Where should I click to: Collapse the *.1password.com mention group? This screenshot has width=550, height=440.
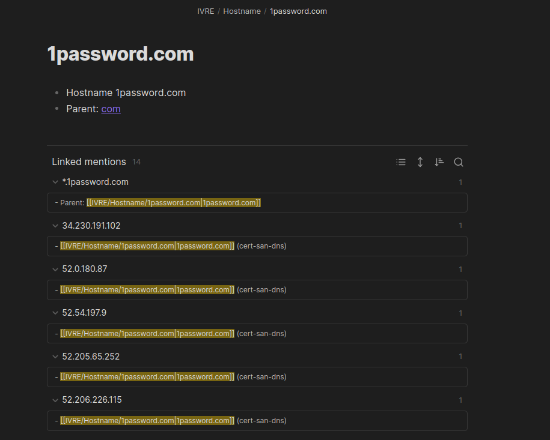coord(55,182)
